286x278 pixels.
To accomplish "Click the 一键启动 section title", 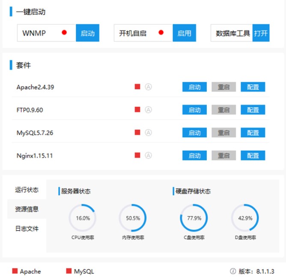I will 31,12.
